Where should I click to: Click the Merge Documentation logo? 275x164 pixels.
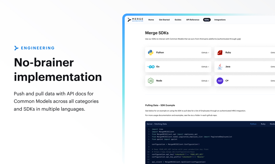click(x=135, y=19)
